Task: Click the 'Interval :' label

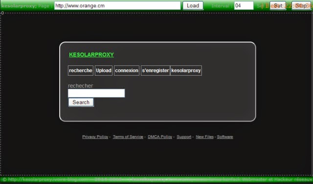Action: tap(222, 6)
